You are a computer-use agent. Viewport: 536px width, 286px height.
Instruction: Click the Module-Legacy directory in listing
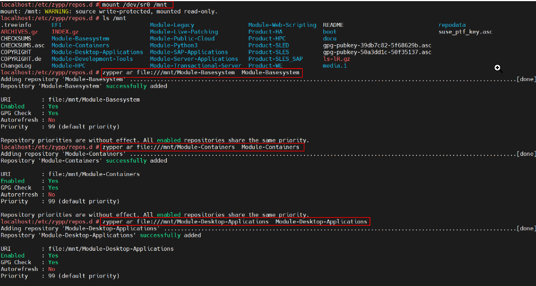coord(172,25)
